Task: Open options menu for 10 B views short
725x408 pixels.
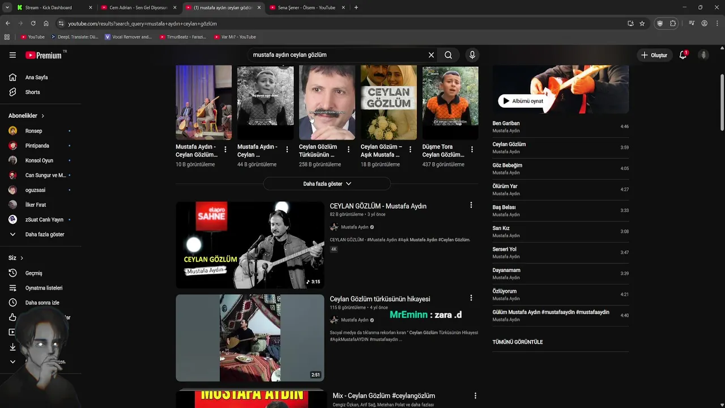Action: click(x=225, y=150)
